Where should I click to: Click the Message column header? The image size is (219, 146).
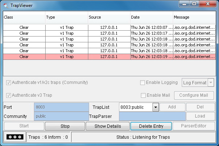point(194,17)
